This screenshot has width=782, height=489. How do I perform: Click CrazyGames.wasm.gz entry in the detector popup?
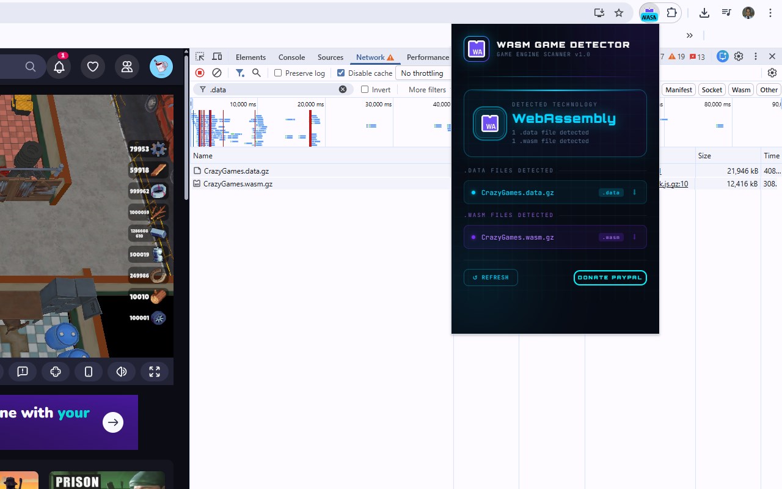click(x=555, y=237)
